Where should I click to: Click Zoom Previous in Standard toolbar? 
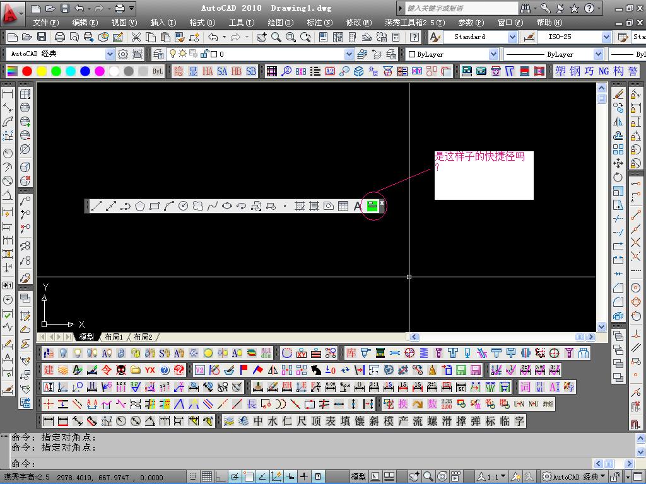(x=305, y=37)
